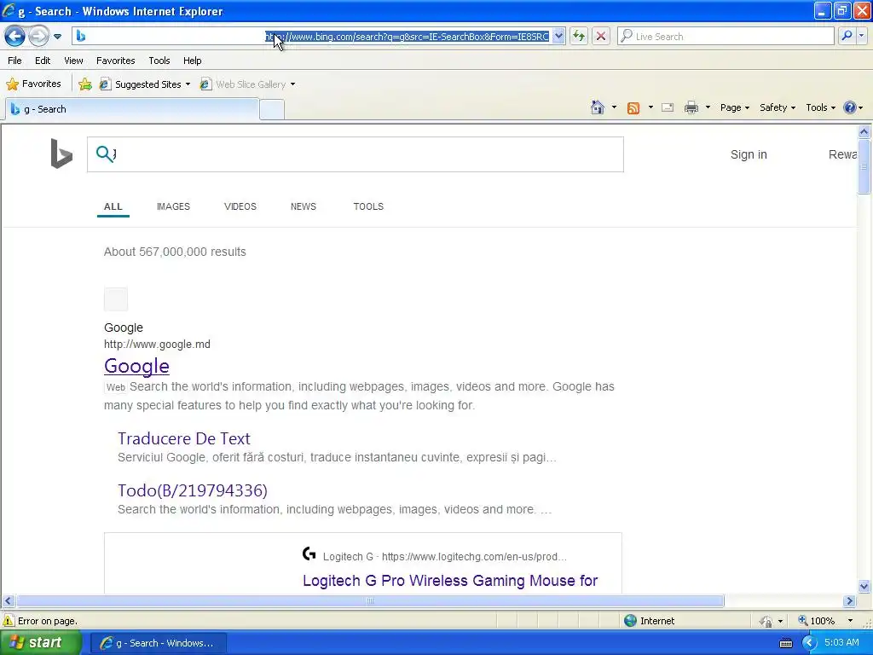This screenshot has height=655, width=873.
Task: Open the File menu
Action: tap(15, 61)
